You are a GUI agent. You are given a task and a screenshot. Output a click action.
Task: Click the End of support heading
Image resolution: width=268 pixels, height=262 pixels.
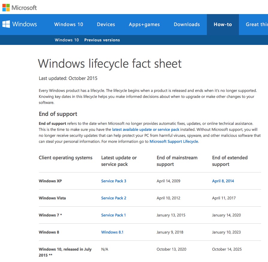pos(58,114)
